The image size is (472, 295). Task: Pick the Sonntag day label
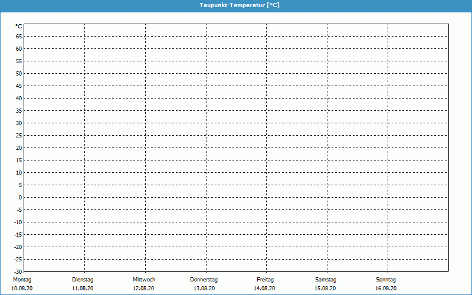click(x=386, y=279)
